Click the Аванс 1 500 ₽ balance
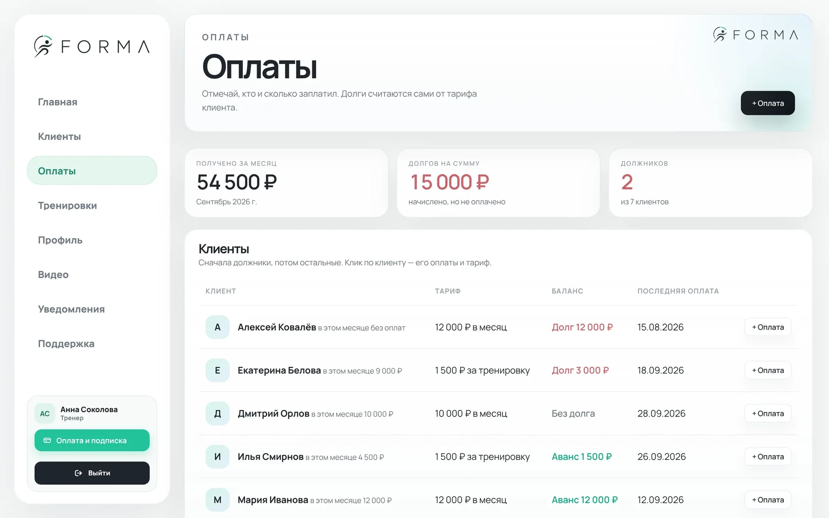The image size is (829, 518). click(582, 457)
